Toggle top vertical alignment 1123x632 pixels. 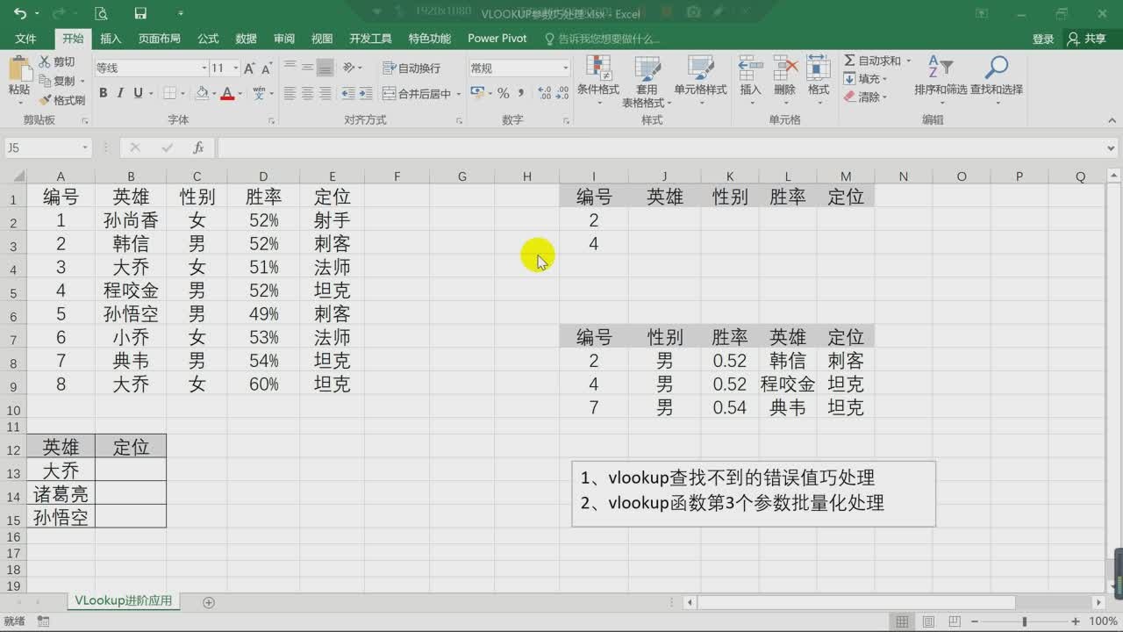point(290,68)
